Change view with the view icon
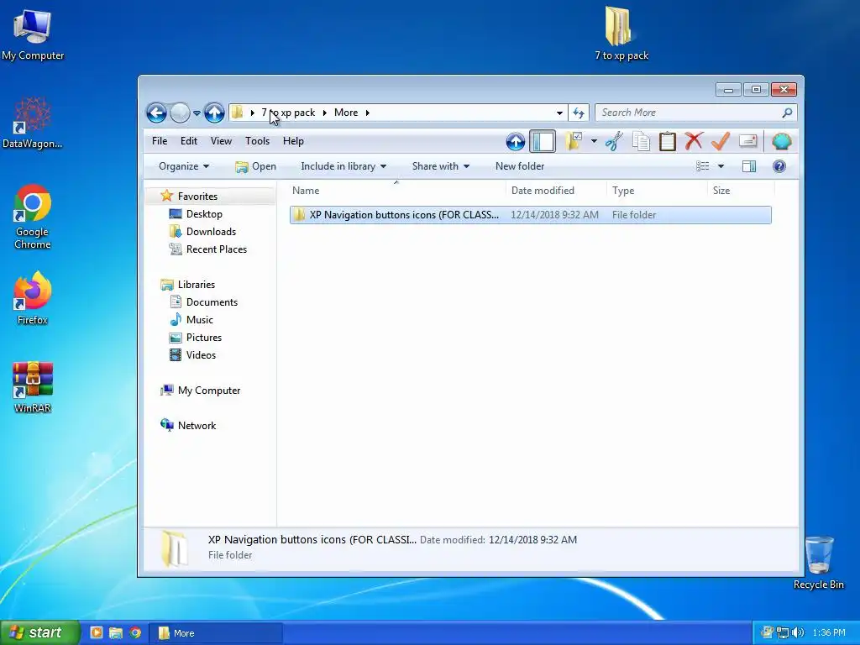 pos(703,166)
